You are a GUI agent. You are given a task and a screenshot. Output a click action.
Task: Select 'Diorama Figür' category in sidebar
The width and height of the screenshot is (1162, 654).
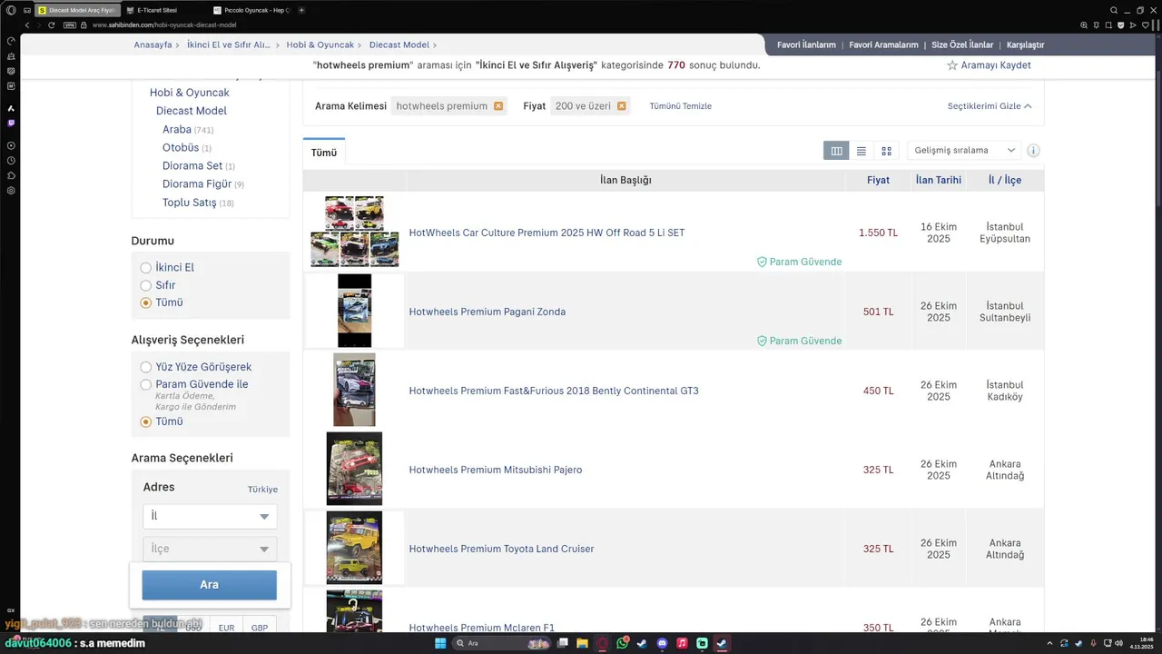[x=197, y=184]
